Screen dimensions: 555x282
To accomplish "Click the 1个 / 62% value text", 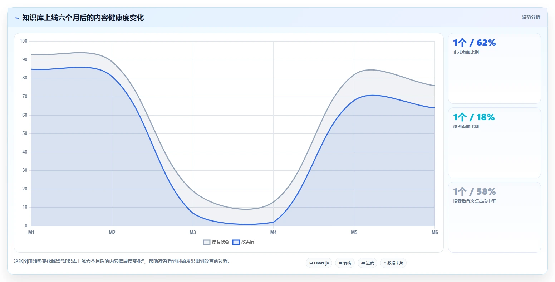I will [x=474, y=43].
